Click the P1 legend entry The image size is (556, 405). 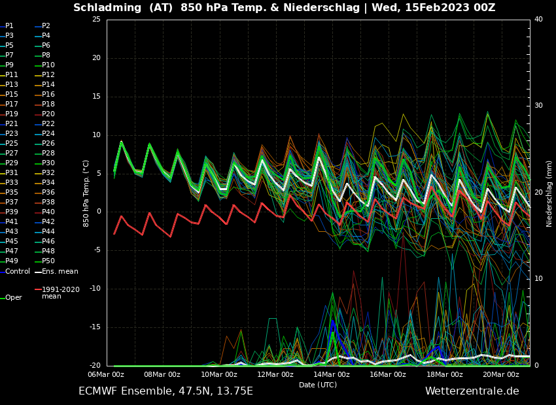[9, 26]
